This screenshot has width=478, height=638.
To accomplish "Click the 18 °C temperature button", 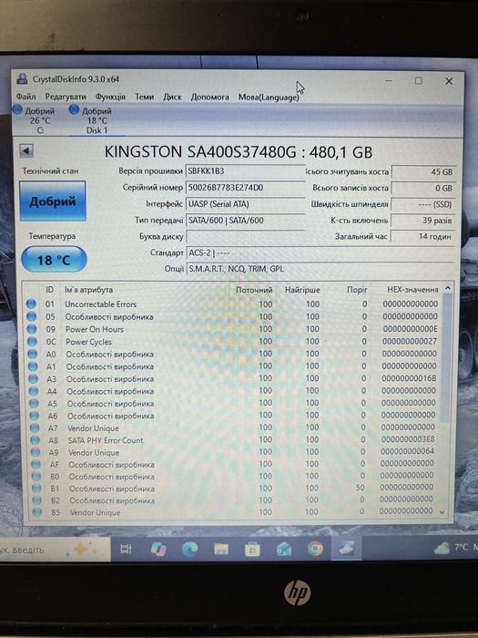I will [x=54, y=260].
